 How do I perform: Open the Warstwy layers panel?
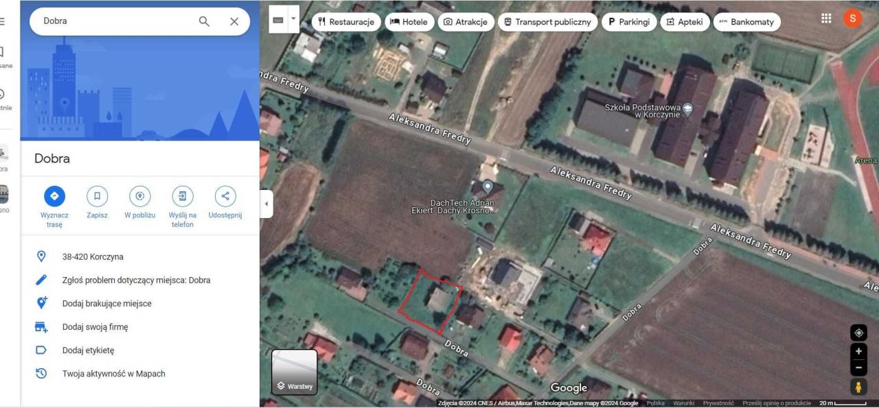[x=295, y=373]
